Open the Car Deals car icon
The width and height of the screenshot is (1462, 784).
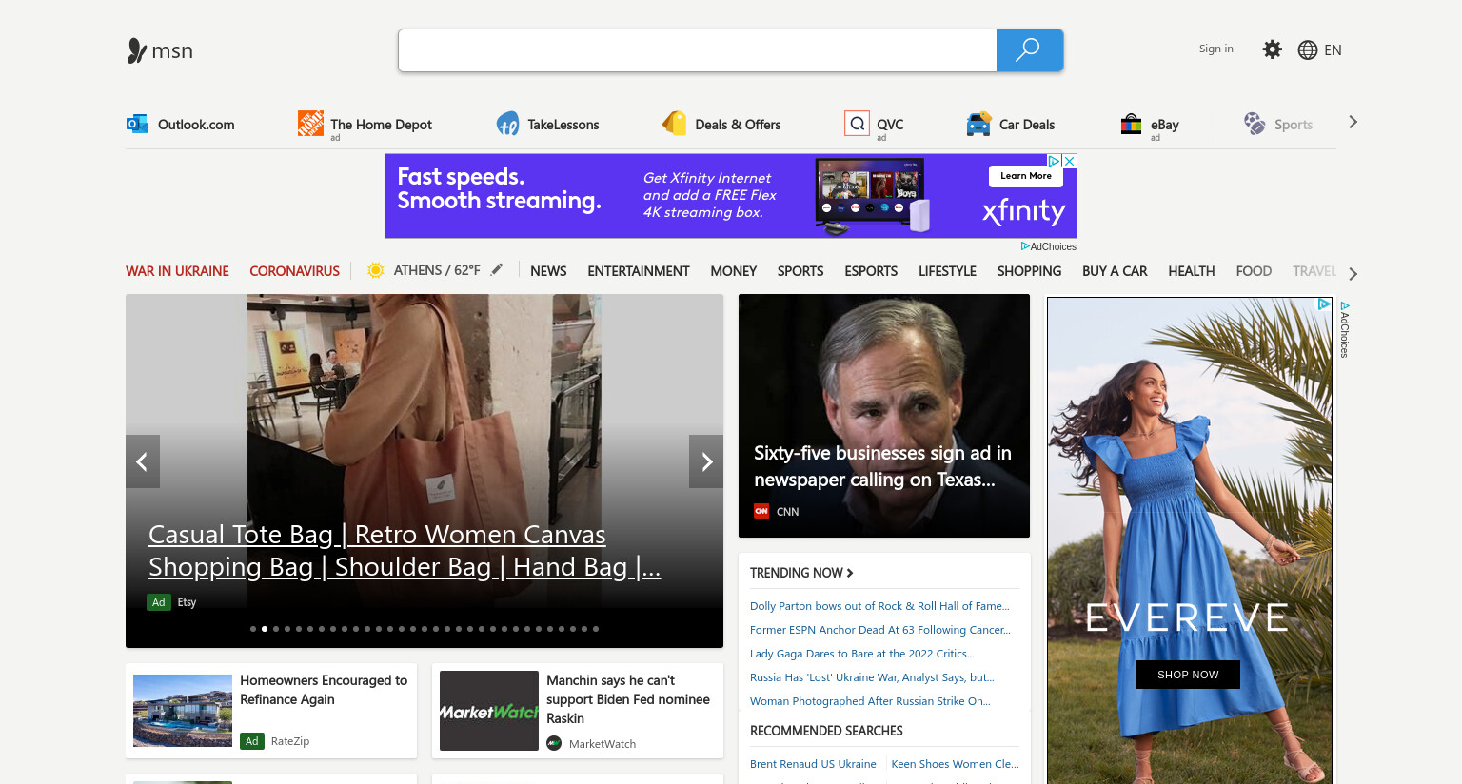(978, 124)
